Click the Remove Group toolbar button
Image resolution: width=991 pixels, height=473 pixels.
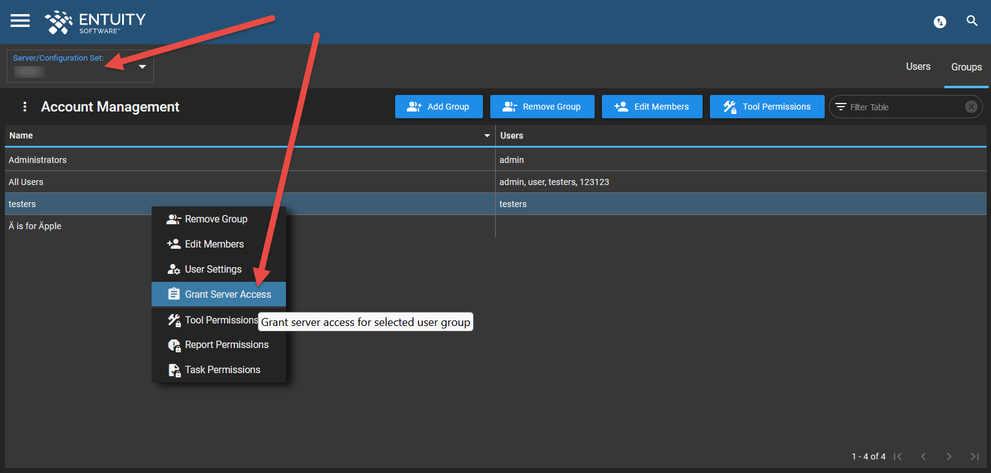pyautogui.click(x=542, y=107)
